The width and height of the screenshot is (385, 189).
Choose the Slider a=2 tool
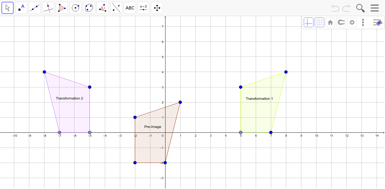click(143, 8)
